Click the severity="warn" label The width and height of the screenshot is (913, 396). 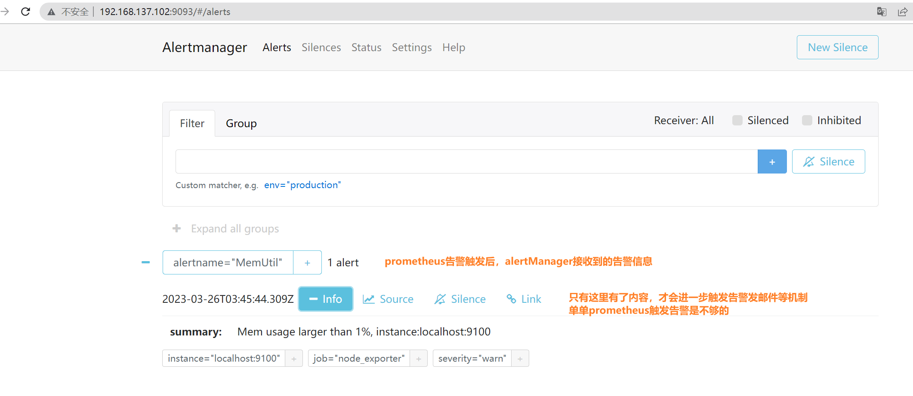[472, 358]
